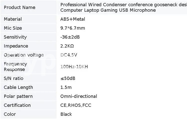
Task: Click the Frequency Response label
Action: [x=15, y=67]
